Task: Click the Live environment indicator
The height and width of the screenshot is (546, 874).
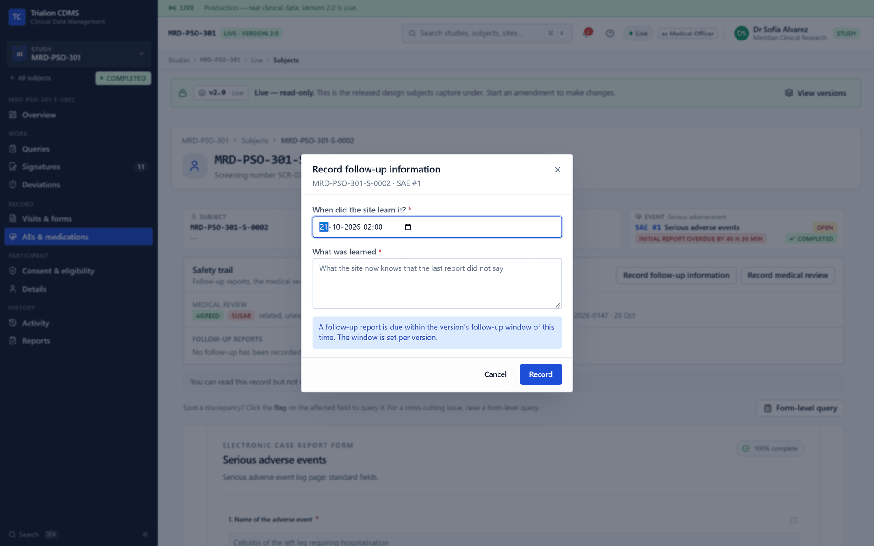Action: pyautogui.click(x=638, y=33)
